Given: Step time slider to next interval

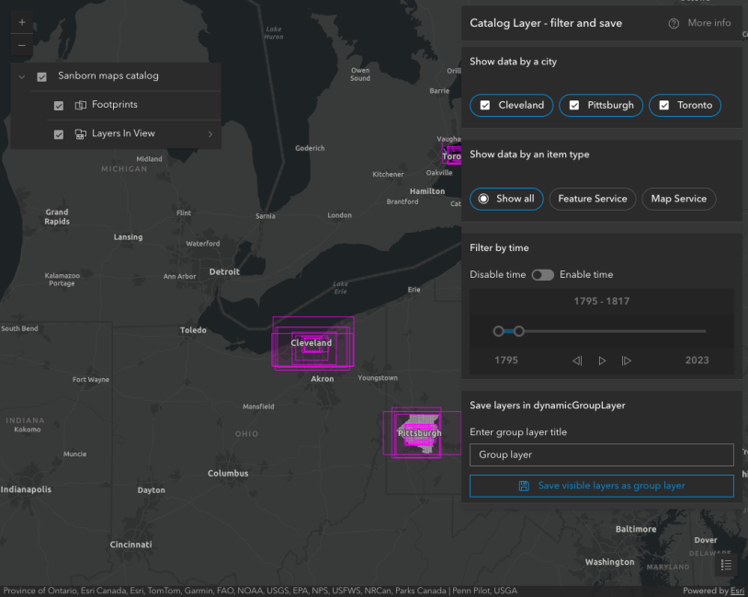Looking at the screenshot, I should coord(627,361).
